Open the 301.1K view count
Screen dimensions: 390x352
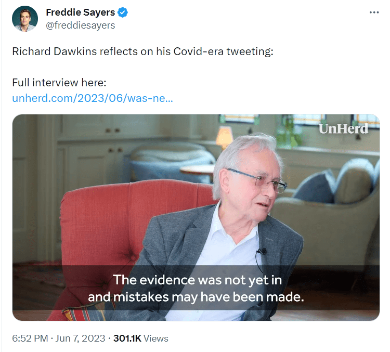point(127,338)
